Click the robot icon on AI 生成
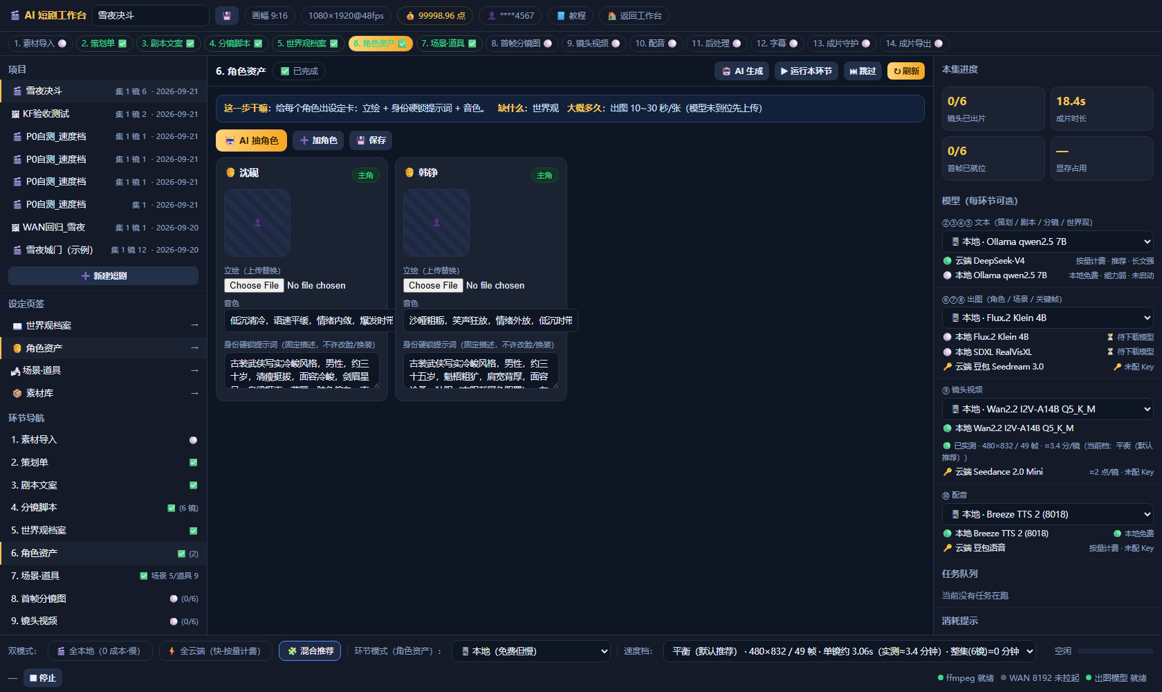 [726, 71]
